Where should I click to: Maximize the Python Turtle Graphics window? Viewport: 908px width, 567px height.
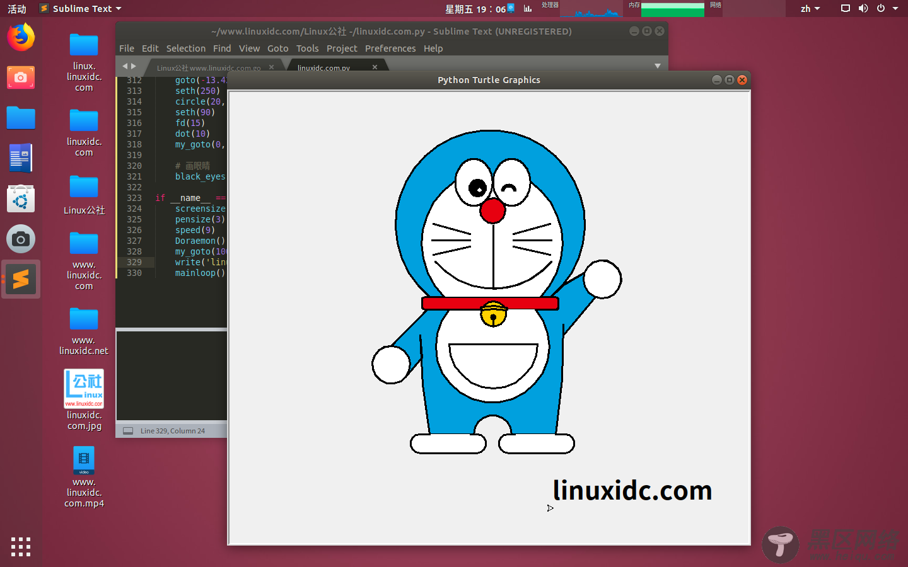point(730,79)
